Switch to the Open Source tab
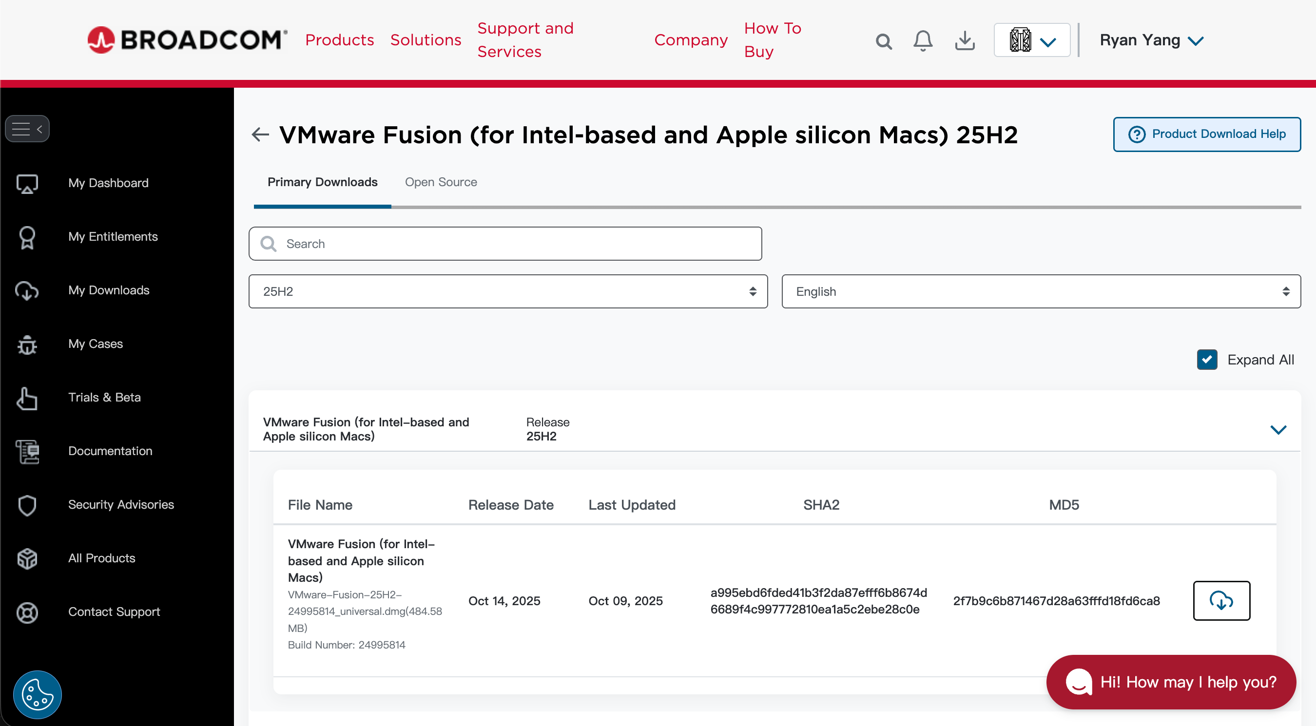 441,182
